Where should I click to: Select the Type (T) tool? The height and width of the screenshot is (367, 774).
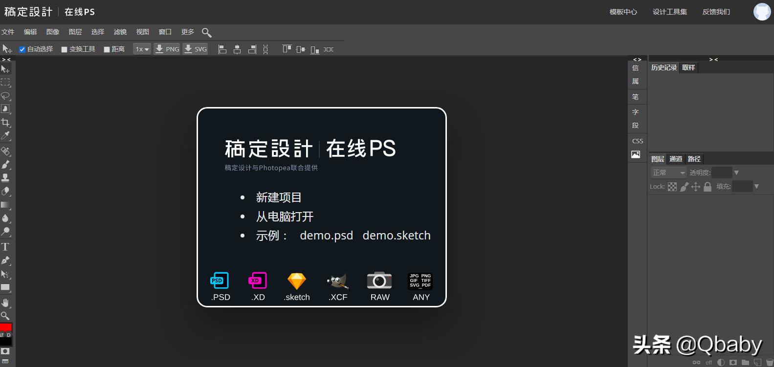pos(5,247)
